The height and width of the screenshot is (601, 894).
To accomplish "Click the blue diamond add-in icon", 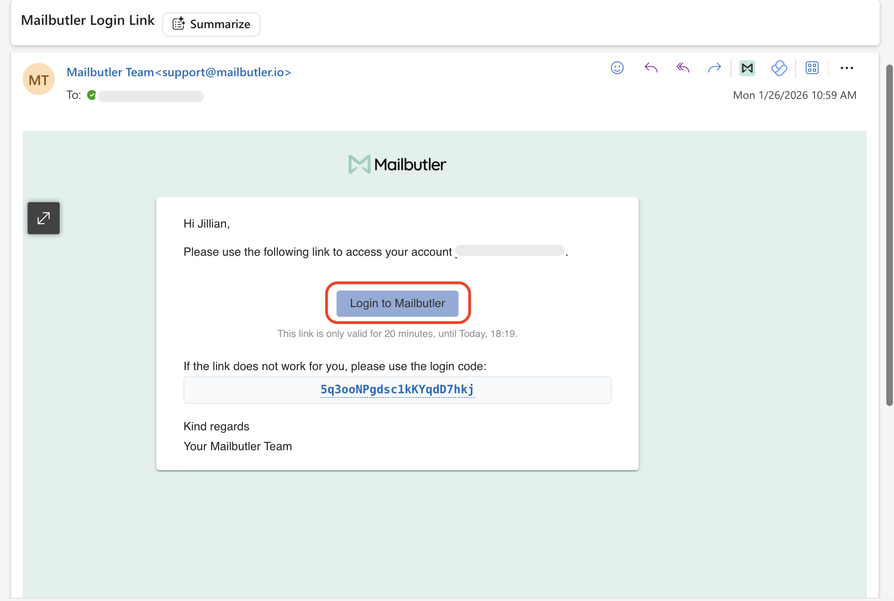I will coord(779,68).
